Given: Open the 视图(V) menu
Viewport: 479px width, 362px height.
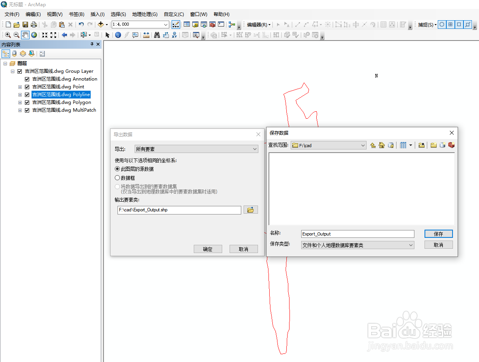Looking at the screenshot, I should pos(55,14).
